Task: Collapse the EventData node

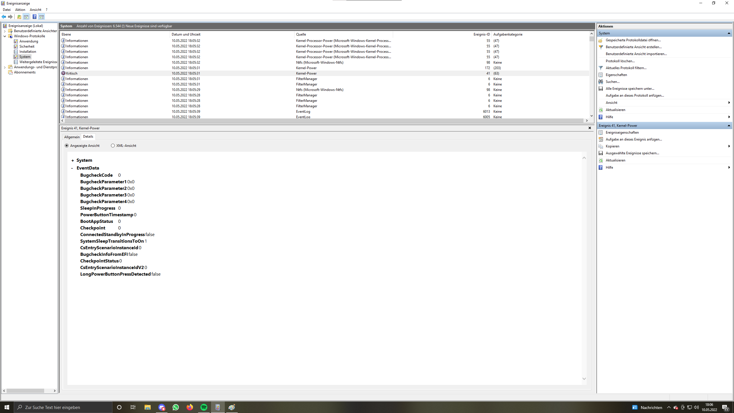Action: pyautogui.click(x=72, y=168)
